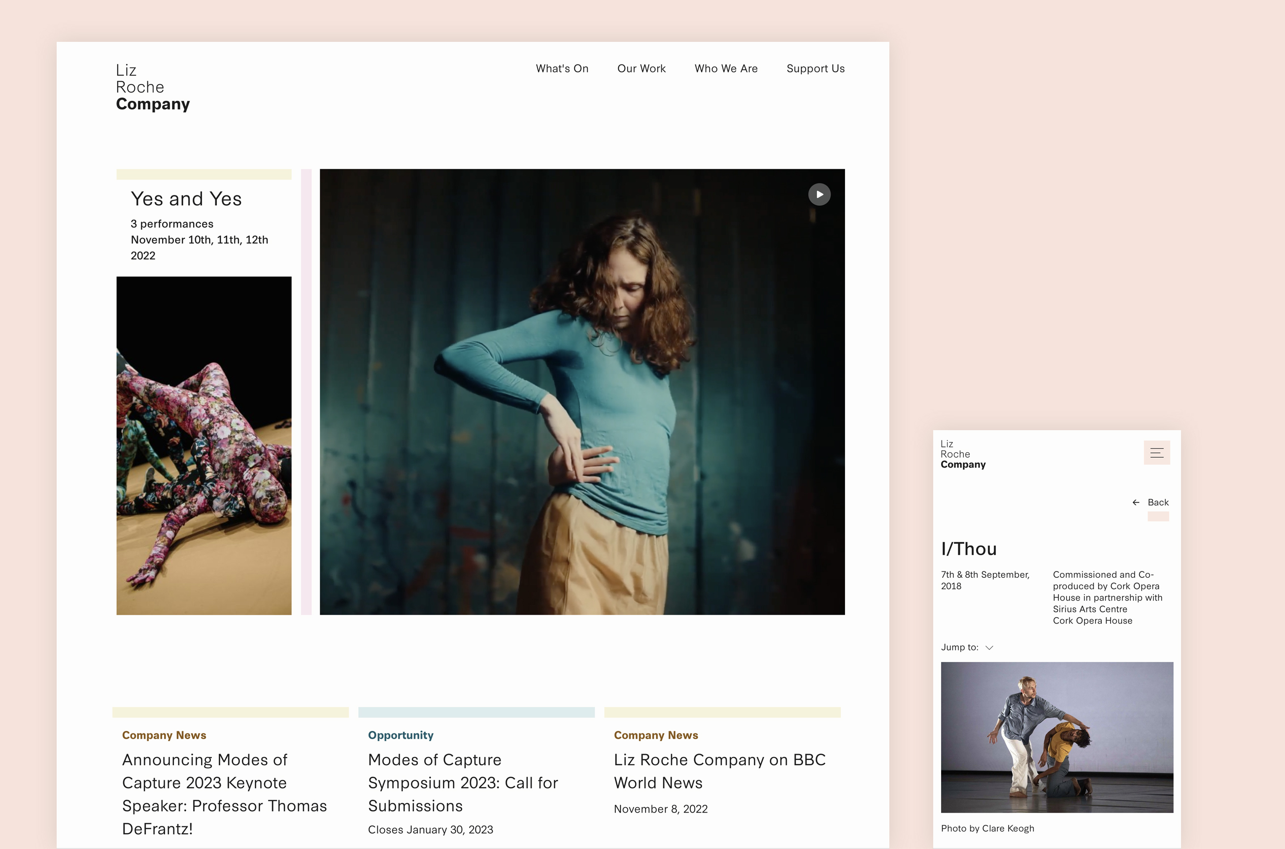Click the Back link text on mobile

(x=1158, y=503)
